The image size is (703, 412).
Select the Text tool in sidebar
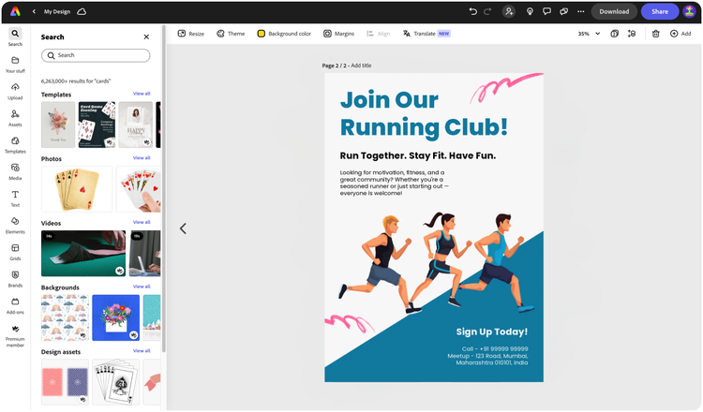[x=15, y=199]
